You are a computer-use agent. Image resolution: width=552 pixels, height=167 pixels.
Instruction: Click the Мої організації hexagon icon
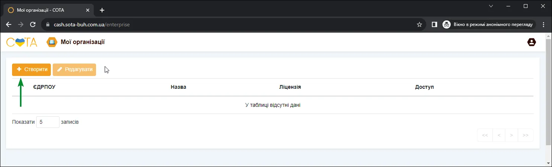pyautogui.click(x=51, y=42)
